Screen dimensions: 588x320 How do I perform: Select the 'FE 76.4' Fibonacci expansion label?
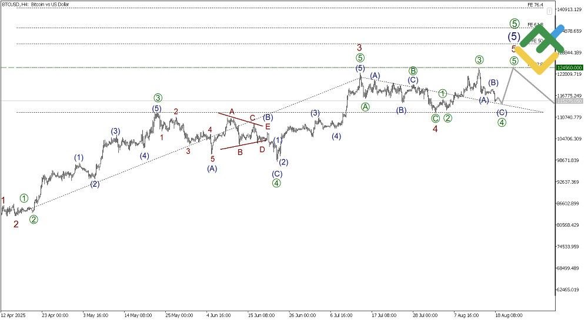(535, 5)
